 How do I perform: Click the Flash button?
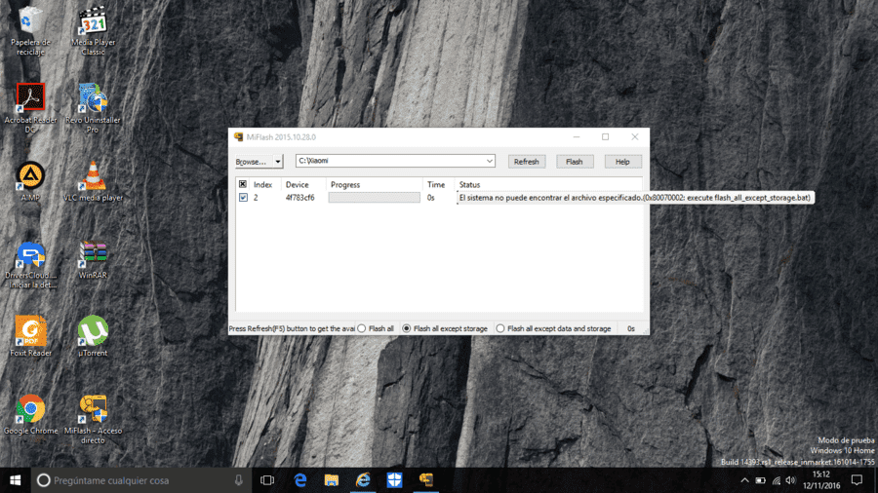tap(574, 162)
